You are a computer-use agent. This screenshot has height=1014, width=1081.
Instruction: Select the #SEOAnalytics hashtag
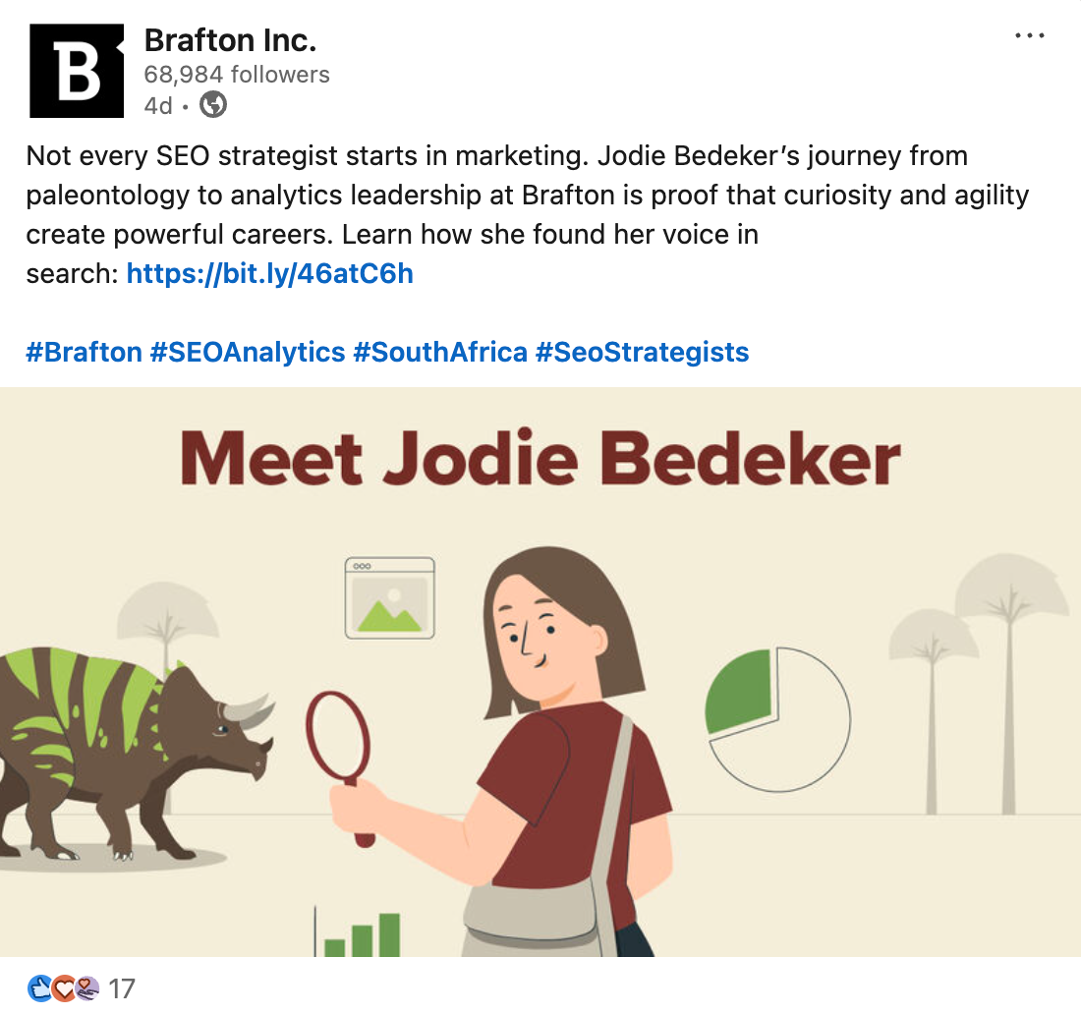248,352
